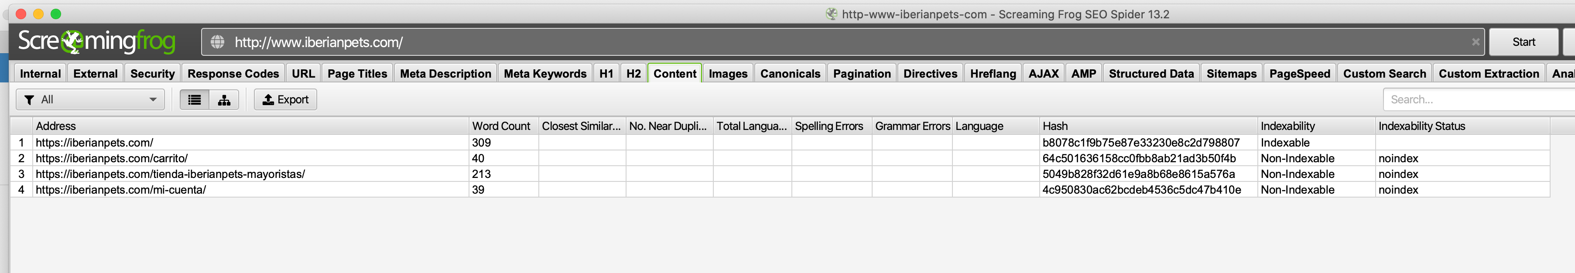Select the carrito URL row
This screenshot has width=1575, height=273.
(780, 158)
